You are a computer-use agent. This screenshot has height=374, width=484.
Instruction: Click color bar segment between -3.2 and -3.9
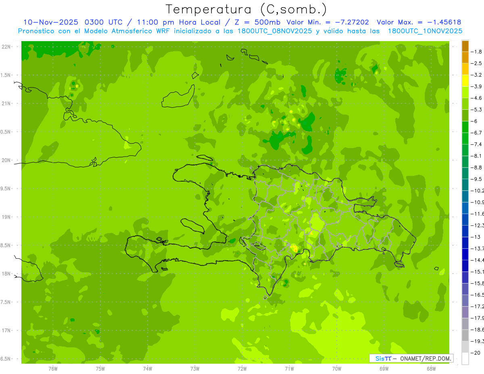click(465, 81)
